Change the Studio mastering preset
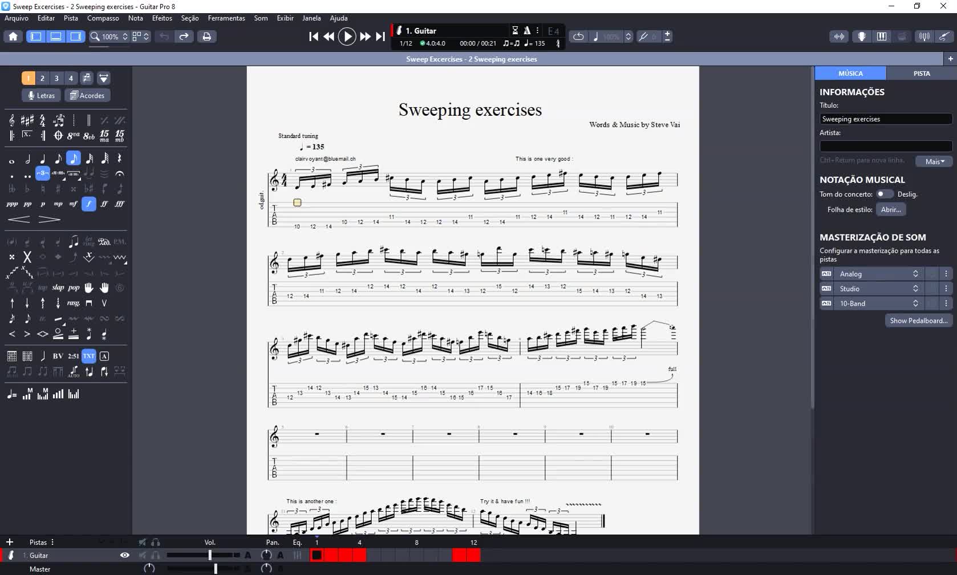 click(x=879, y=289)
